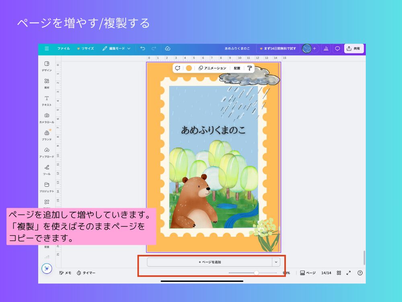Open the ブランド (Brand) panel

point(48,135)
